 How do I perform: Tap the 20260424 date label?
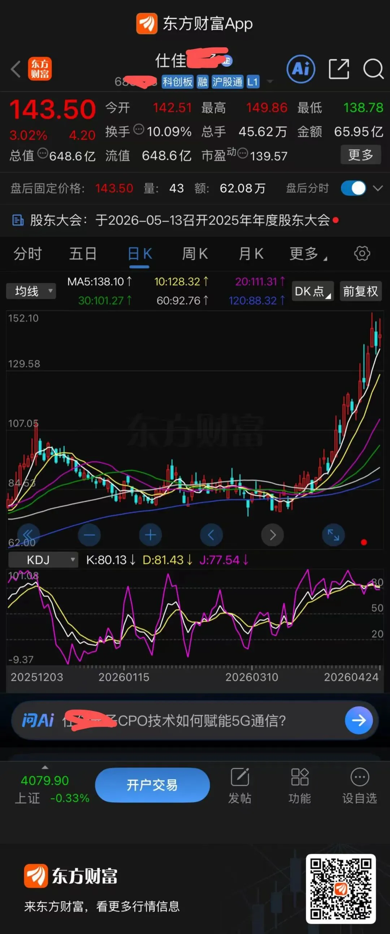[x=351, y=677]
